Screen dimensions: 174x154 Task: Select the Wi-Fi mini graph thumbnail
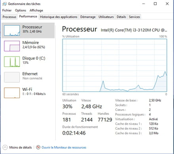point(12,93)
